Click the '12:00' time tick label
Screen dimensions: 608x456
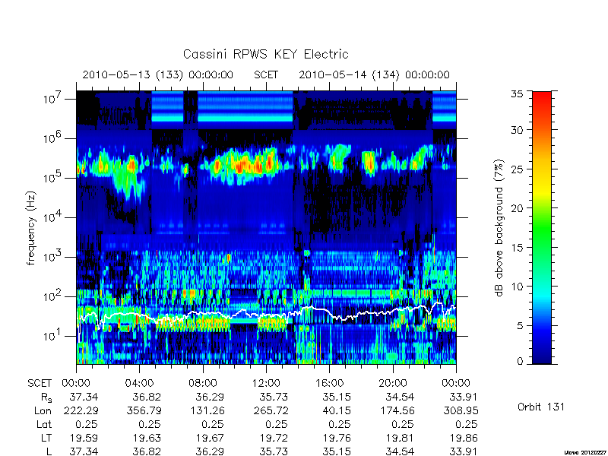[x=266, y=384]
